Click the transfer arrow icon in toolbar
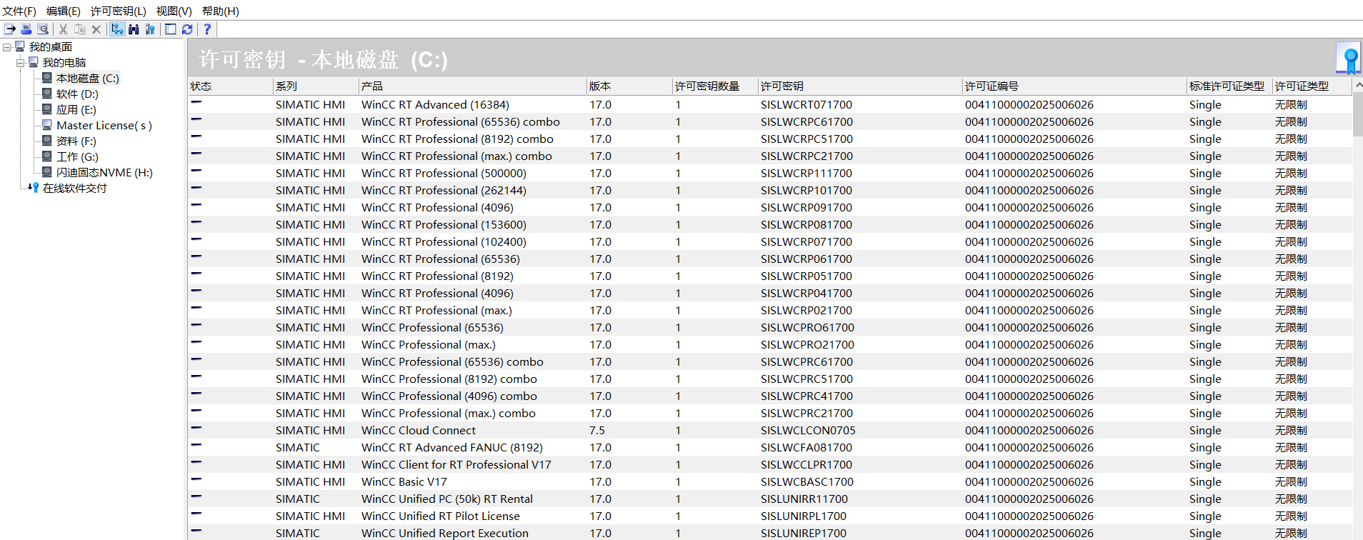1363x540 pixels. pos(10,29)
